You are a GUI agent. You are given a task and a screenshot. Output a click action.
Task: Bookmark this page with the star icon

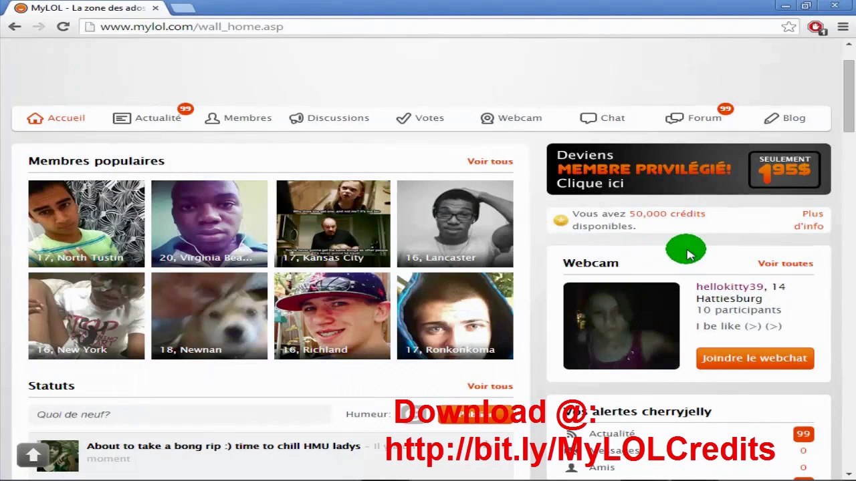tap(788, 27)
